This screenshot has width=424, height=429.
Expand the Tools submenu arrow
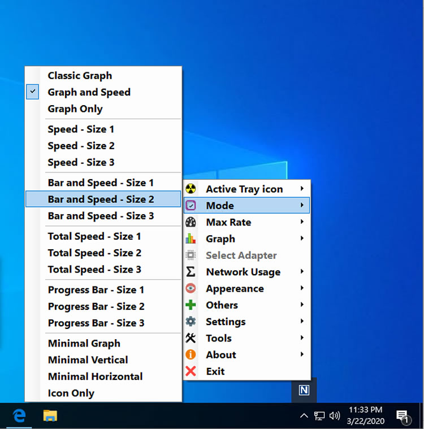(x=302, y=338)
